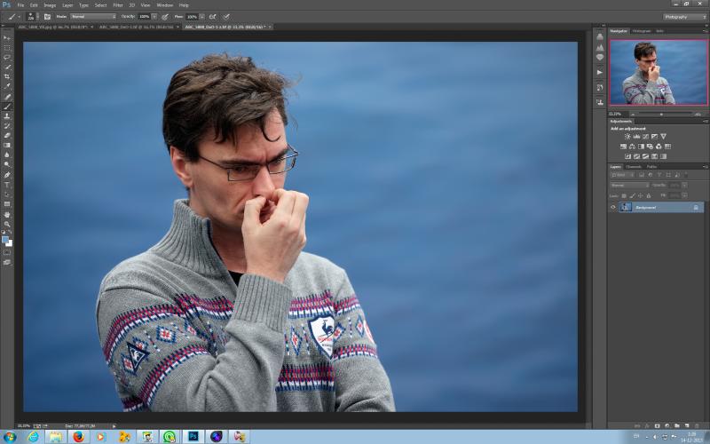Select the Zoom tool in toolbox
The height and width of the screenshot is (444, 710).
point(7,224)
